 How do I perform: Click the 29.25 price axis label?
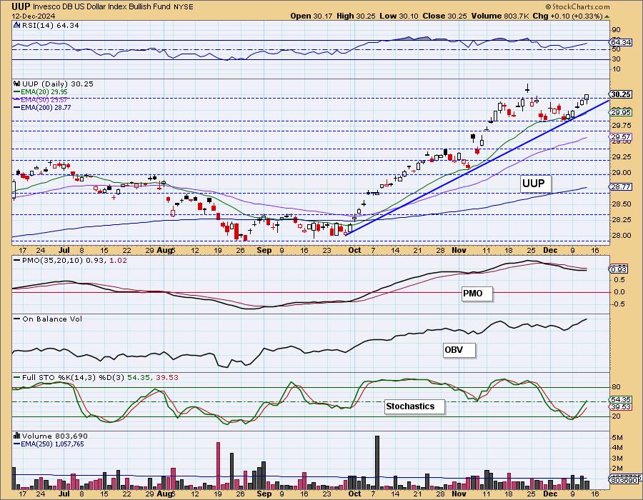(x=622, y=157)
